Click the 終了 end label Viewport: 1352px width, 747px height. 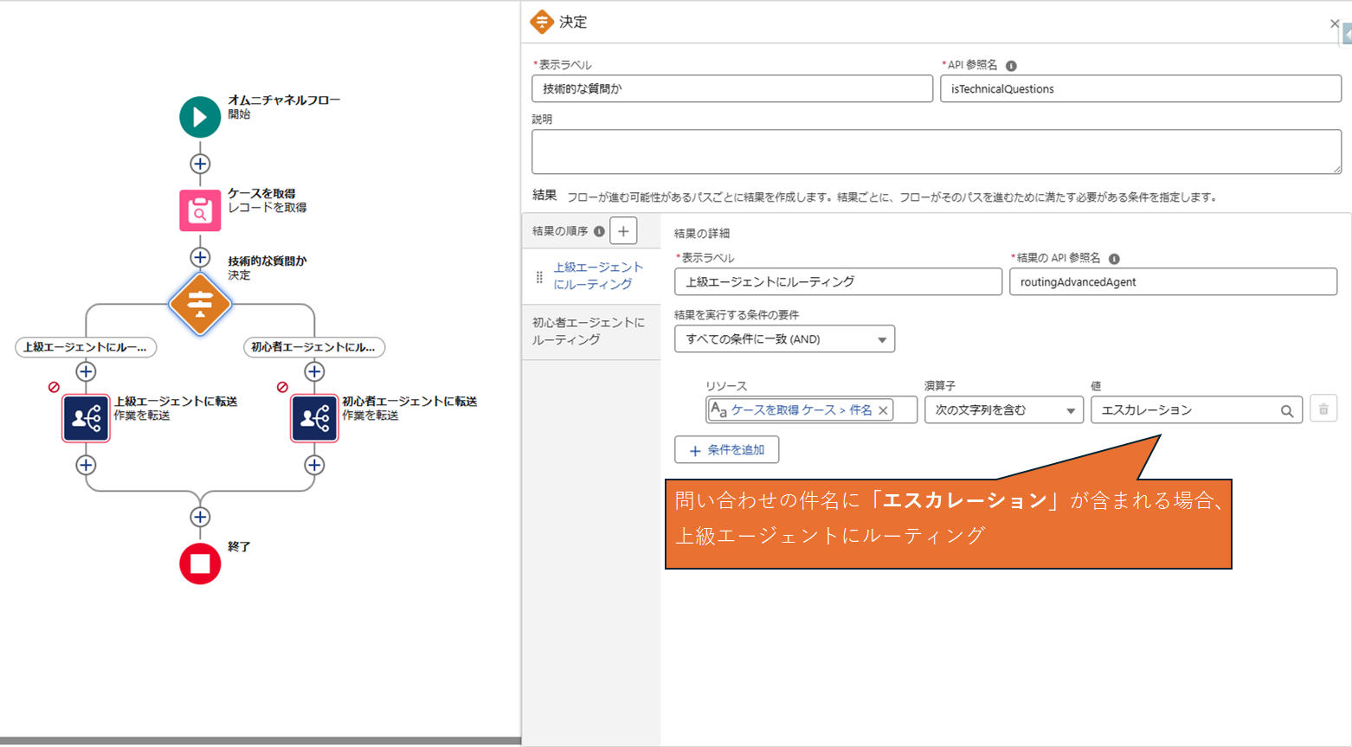(239, 547)
